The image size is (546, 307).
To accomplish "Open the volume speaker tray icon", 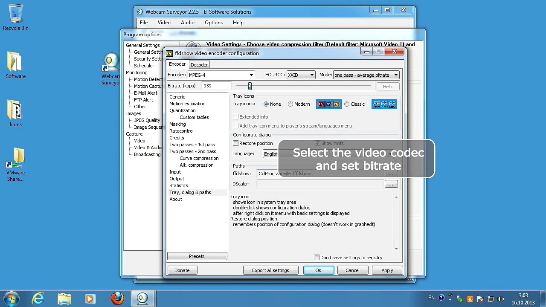I will pos(501,298).
